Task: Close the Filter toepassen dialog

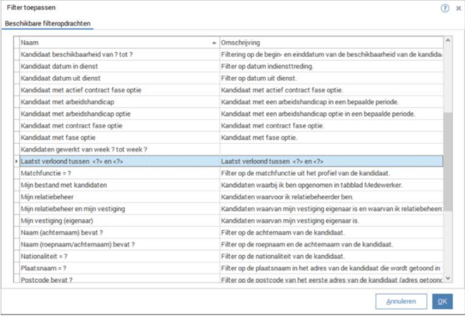Action: 458,8
